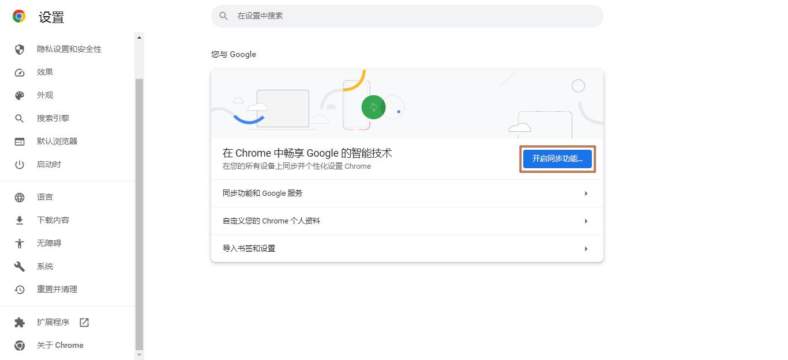The image size is (788, 360).
Task: Click the download icon for 下载内容
Action: click(x=20, y=220)
